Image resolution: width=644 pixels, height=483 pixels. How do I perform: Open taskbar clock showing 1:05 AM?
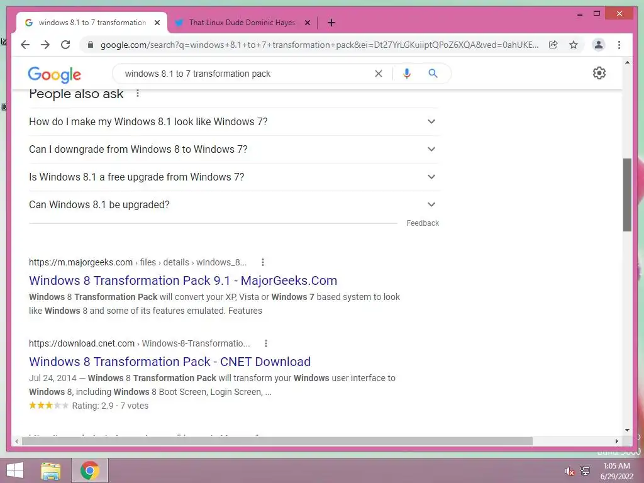pos(616,471)
